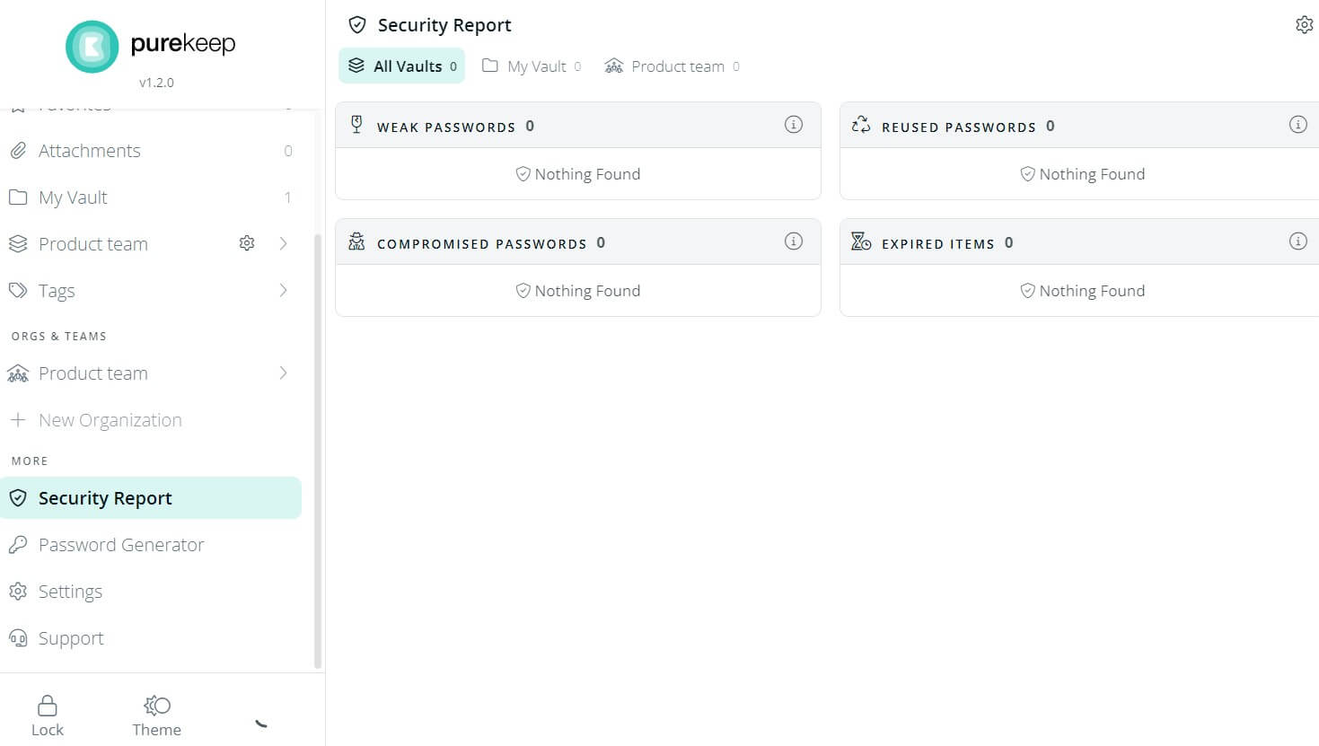Viewport: 1319px width, 746px height.
Task: Select the Product team report tab
Action: (x=672, y=66)
